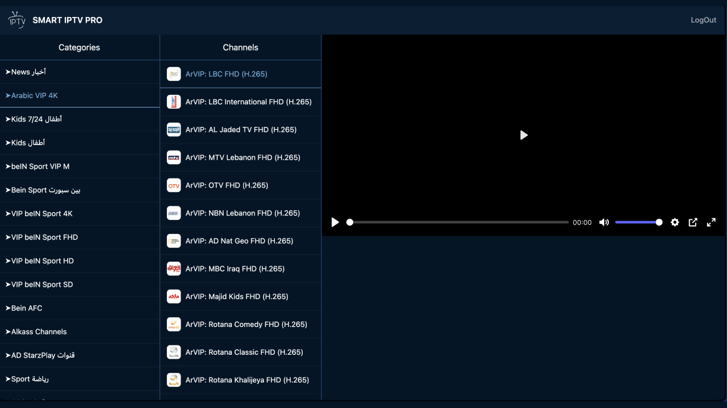Play ArVIP: Rotana Comedy FHD channel

pyautogui.click(x=241, y=324)
